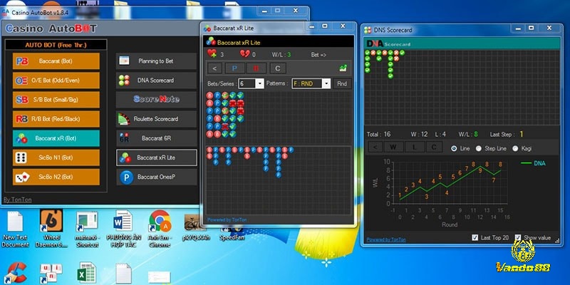570x285 pixels.
Task: Click the dice icon of SicBo N2
Action: click(x=22, y=177)
